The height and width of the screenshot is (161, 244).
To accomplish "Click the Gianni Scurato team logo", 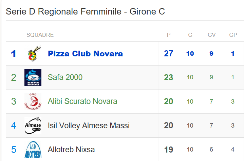I will point(33,101).
